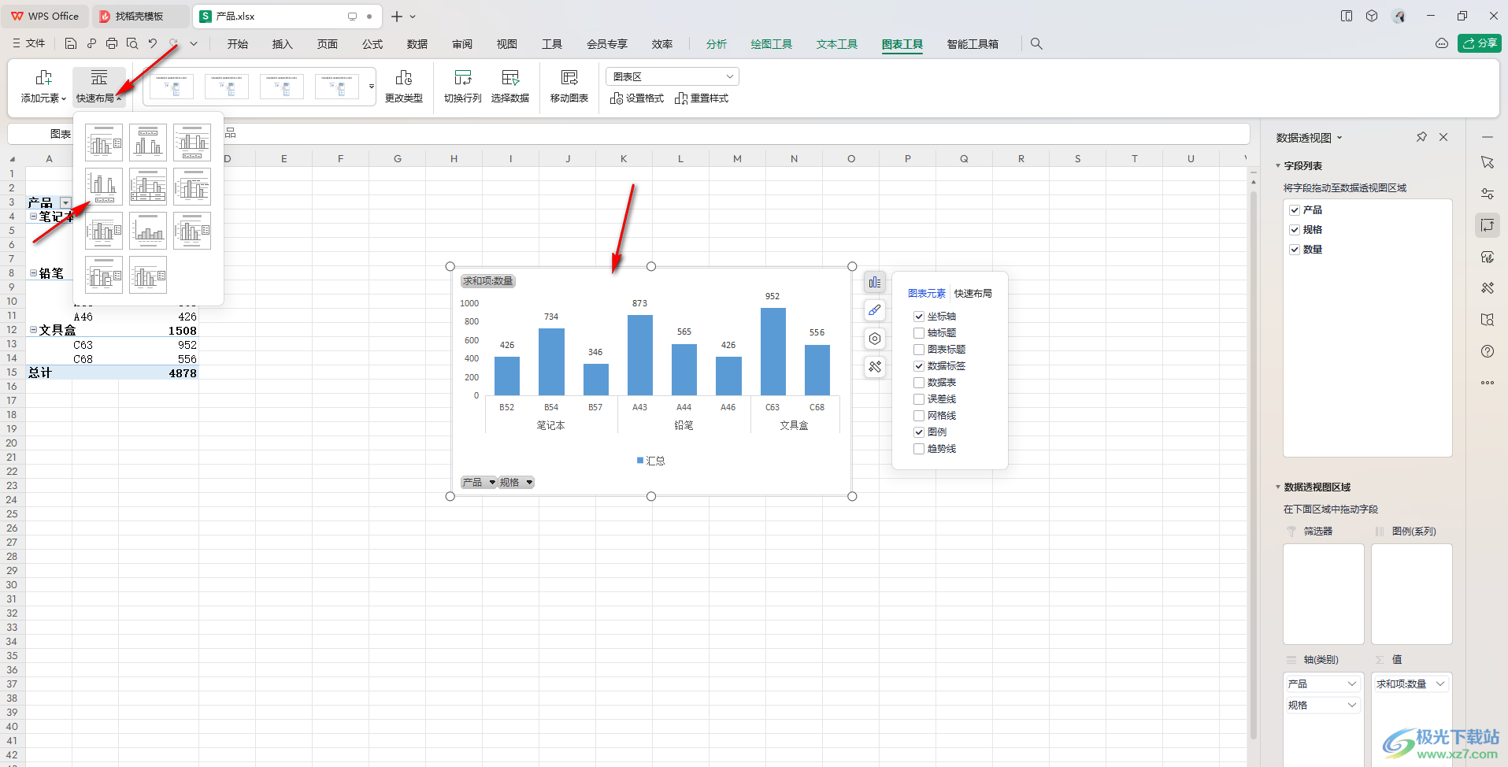1508x767 pixels.
Task: Collapse the 文具盒 pivot row group
Action: pyautogui.click(x=33, y=331)
